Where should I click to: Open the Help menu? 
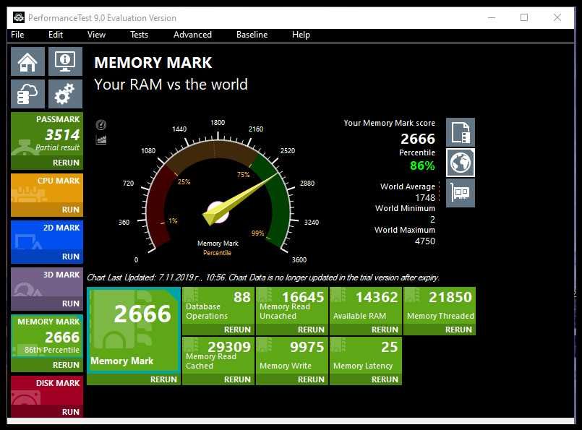pos(301,35)
